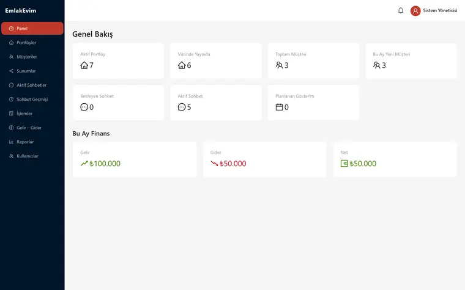Open Aktif Sohbetler via its chat icon
Screen dimensions: 465x290
coord(11,85)
